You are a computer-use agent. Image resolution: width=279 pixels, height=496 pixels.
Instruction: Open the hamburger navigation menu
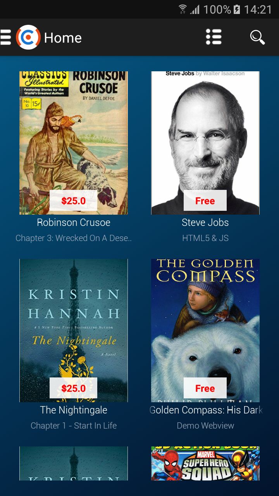[5, 38]
